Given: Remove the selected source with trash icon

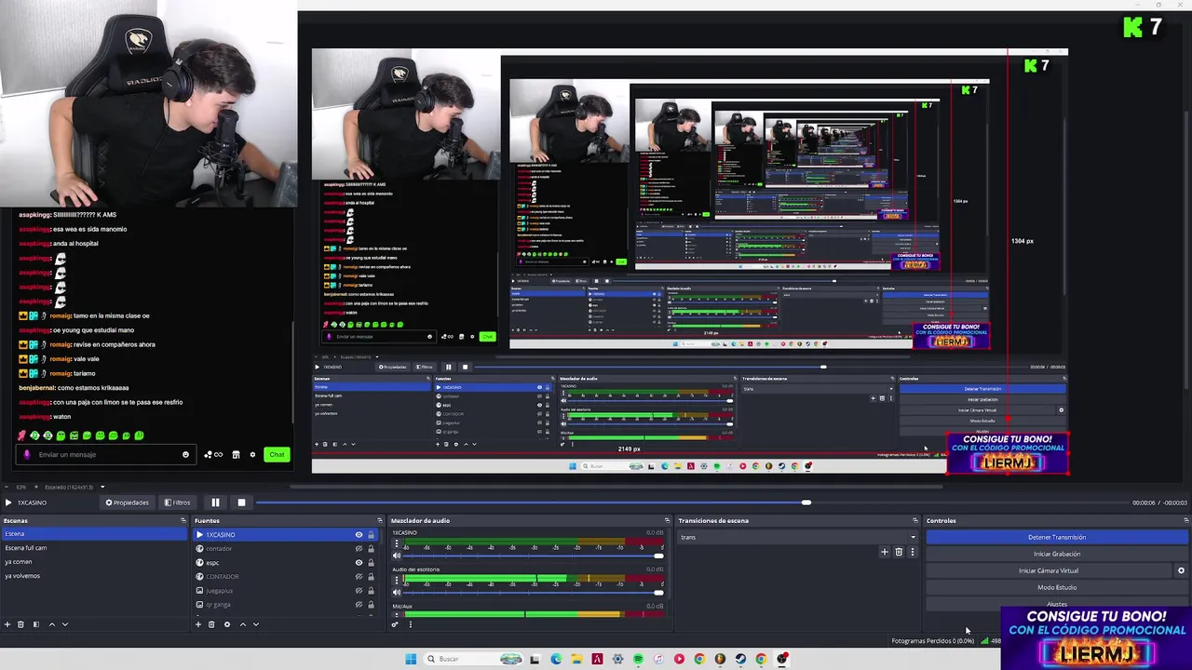Looking at the screenshot, I should point(211,624).
